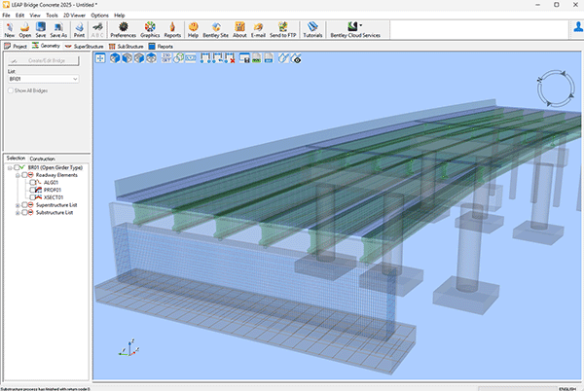This screenshot has height=391, width=584.
Task: Expand the Superstructure List tree node
Action: [x=18, y=205]
